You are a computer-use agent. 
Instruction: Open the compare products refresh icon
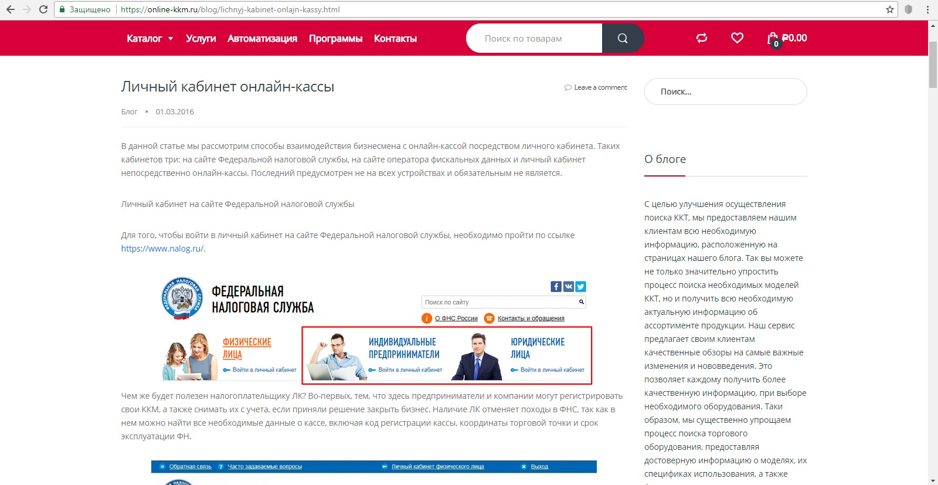point(702,38)
